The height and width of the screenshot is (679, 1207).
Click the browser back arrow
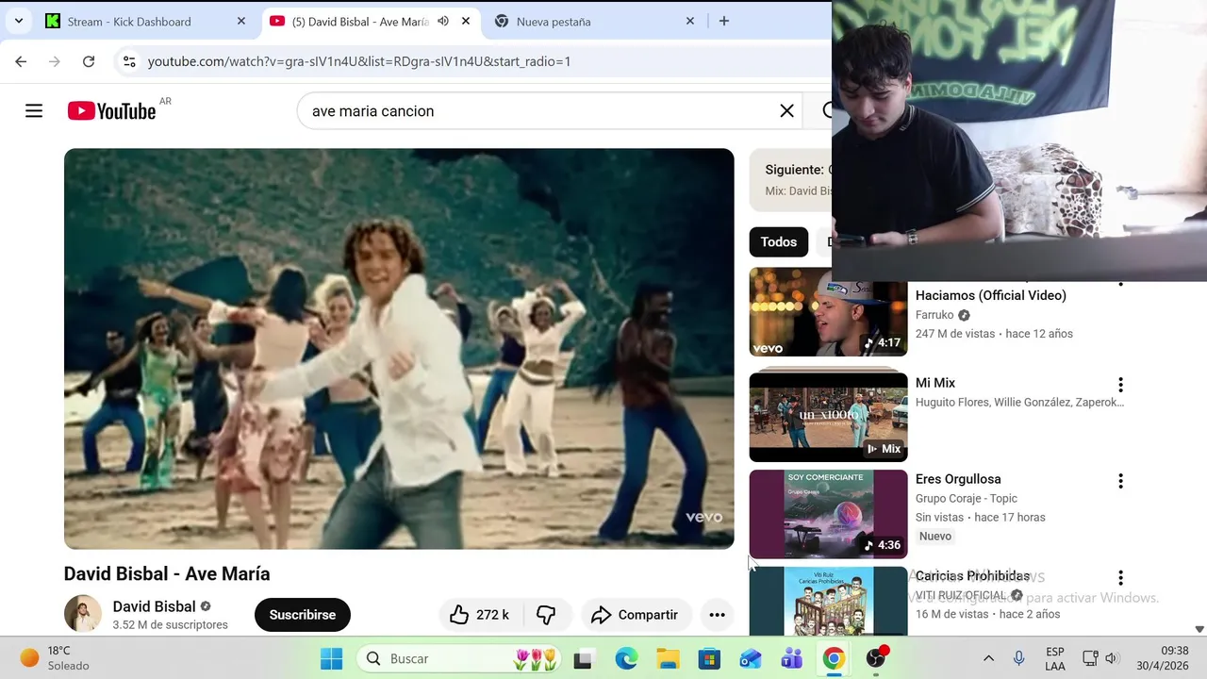pyautogui.click(x=21, y=61)
